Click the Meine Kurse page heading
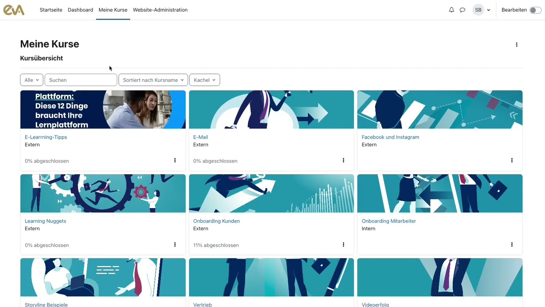Viewport: 545px width, 307px height. pos(49,44)
